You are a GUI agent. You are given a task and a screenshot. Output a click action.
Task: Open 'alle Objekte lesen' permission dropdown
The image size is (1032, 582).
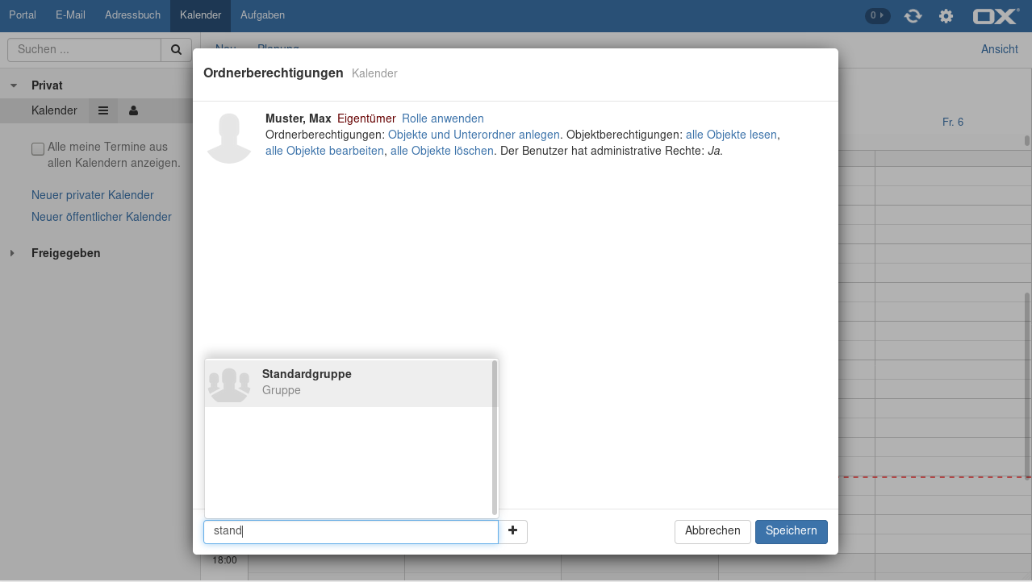(731, 135)
